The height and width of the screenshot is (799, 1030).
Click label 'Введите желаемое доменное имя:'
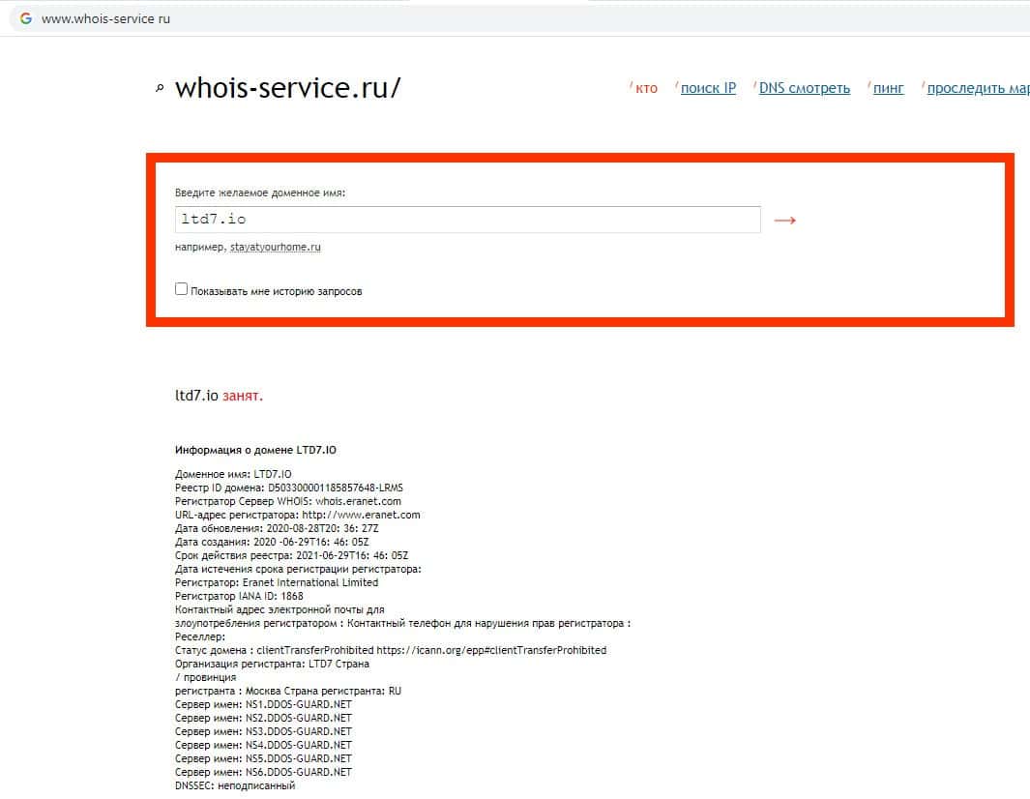click(x=260, y=192)
